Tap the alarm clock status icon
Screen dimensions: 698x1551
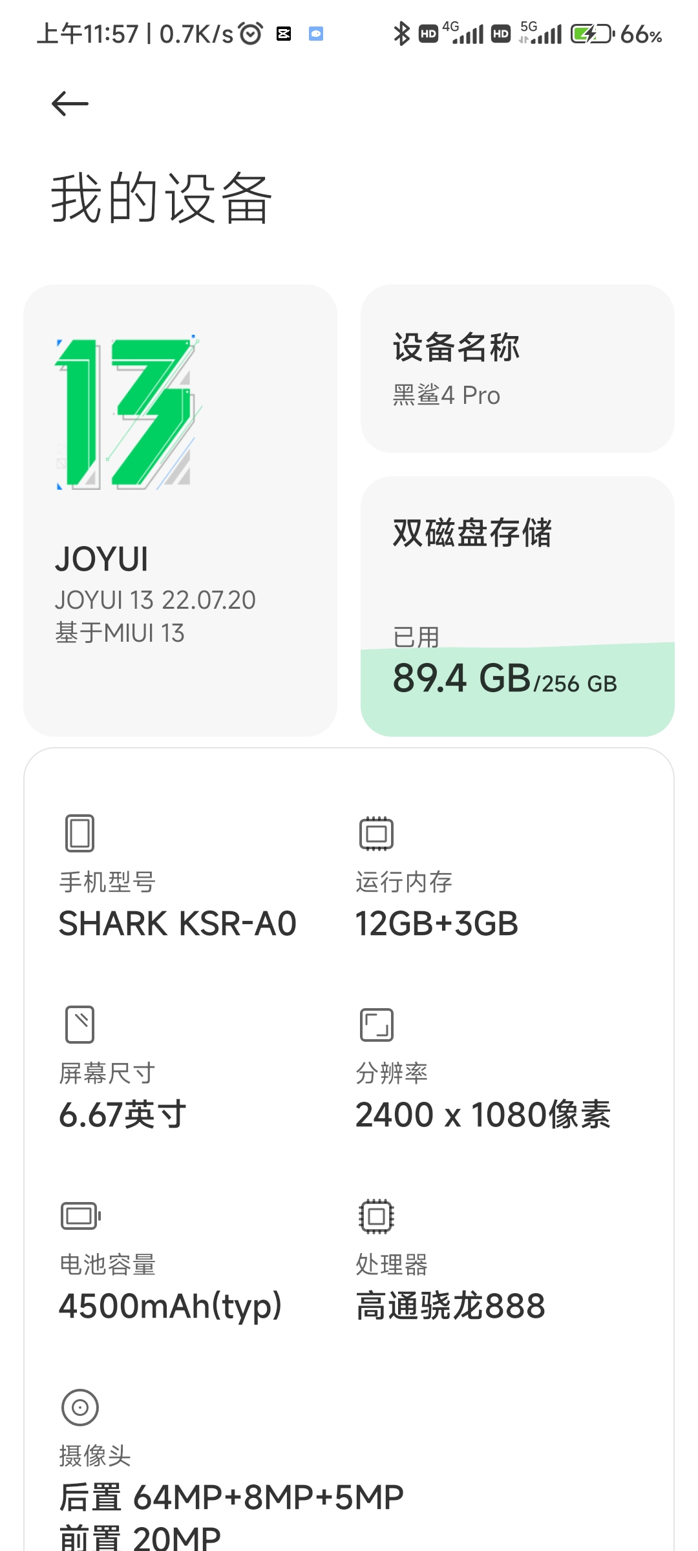pyautogui.click(x=251, y=33)
